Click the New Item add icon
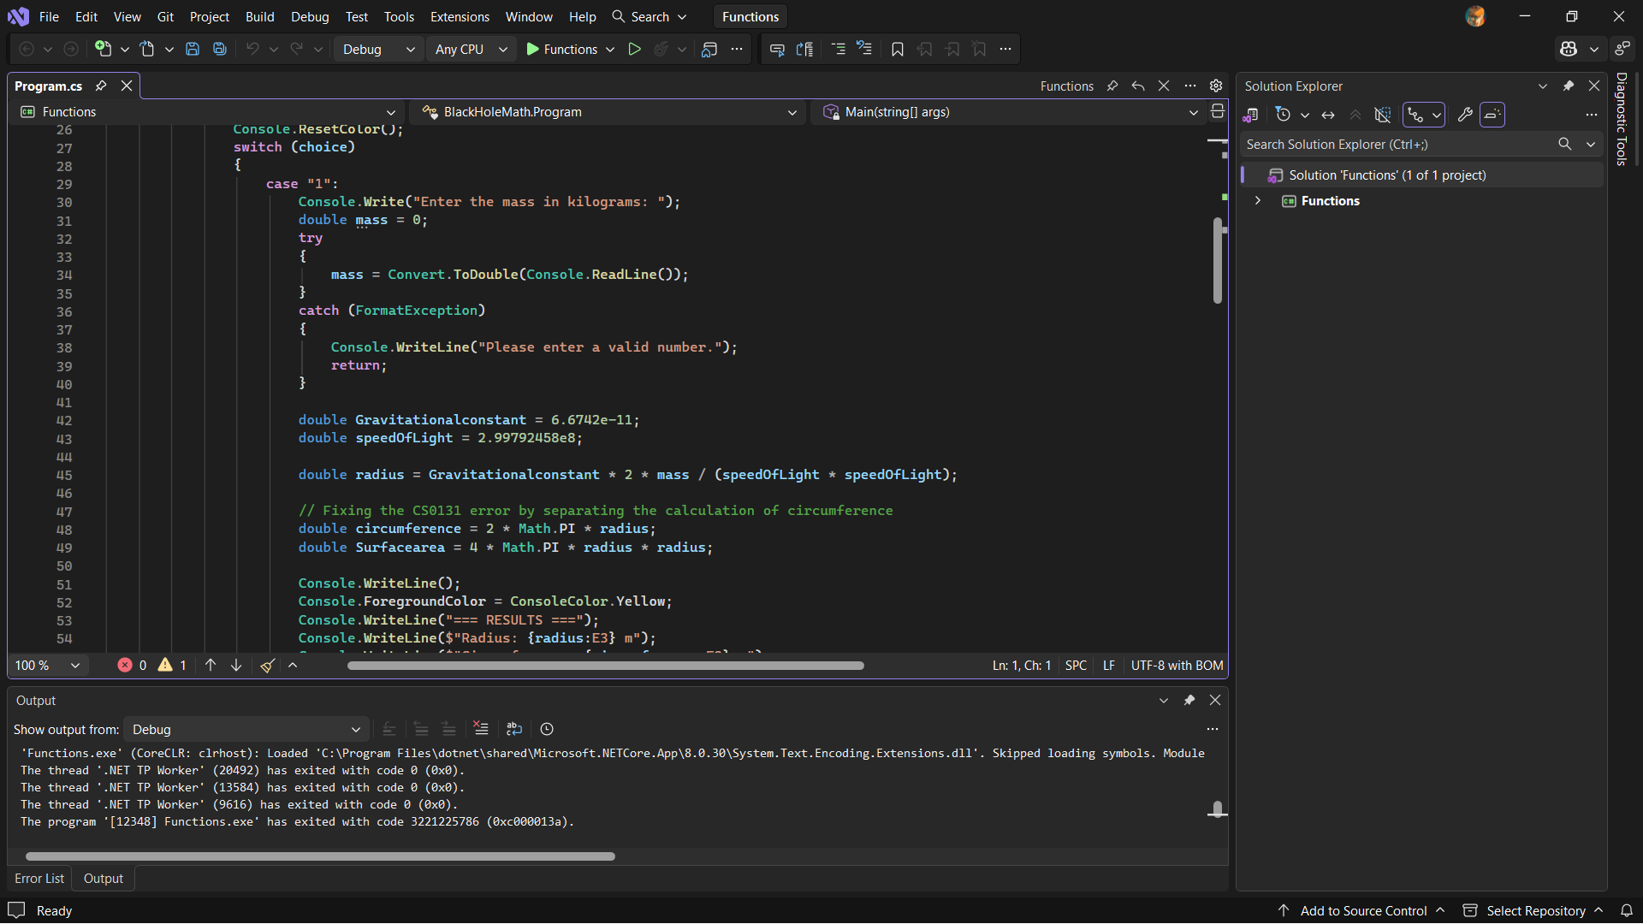 (x=103, y=50)
